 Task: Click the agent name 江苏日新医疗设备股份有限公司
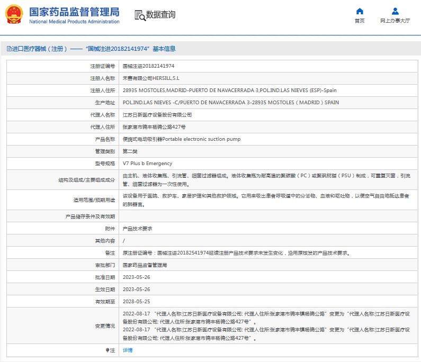click(157, 114)
